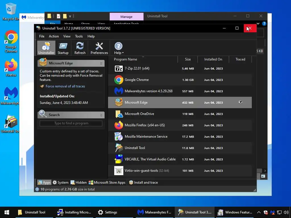The image size is (291, 218).
Task: Select the Google Chrome list icon
Action: click(119, 80)
